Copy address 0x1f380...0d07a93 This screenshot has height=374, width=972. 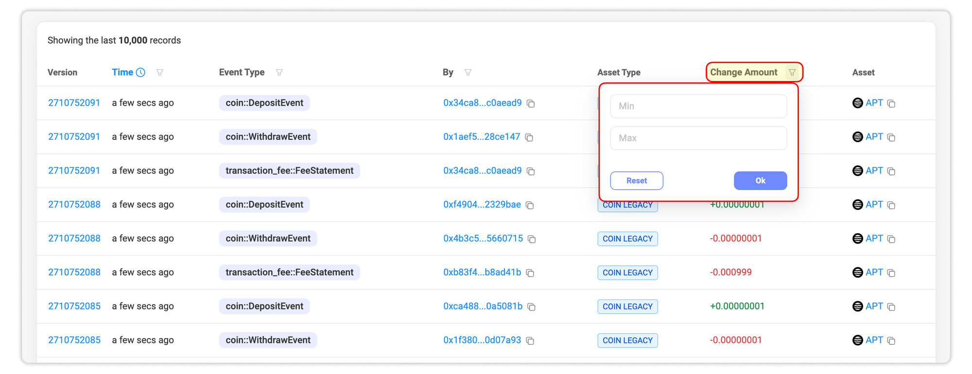(530, 341)
